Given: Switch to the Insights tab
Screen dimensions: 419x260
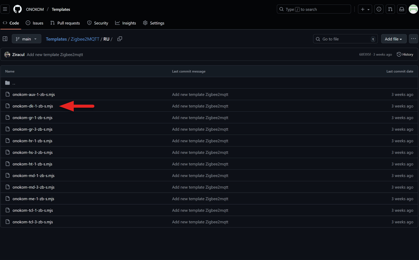Looking at the screenshot, I should tap(126, 23).
